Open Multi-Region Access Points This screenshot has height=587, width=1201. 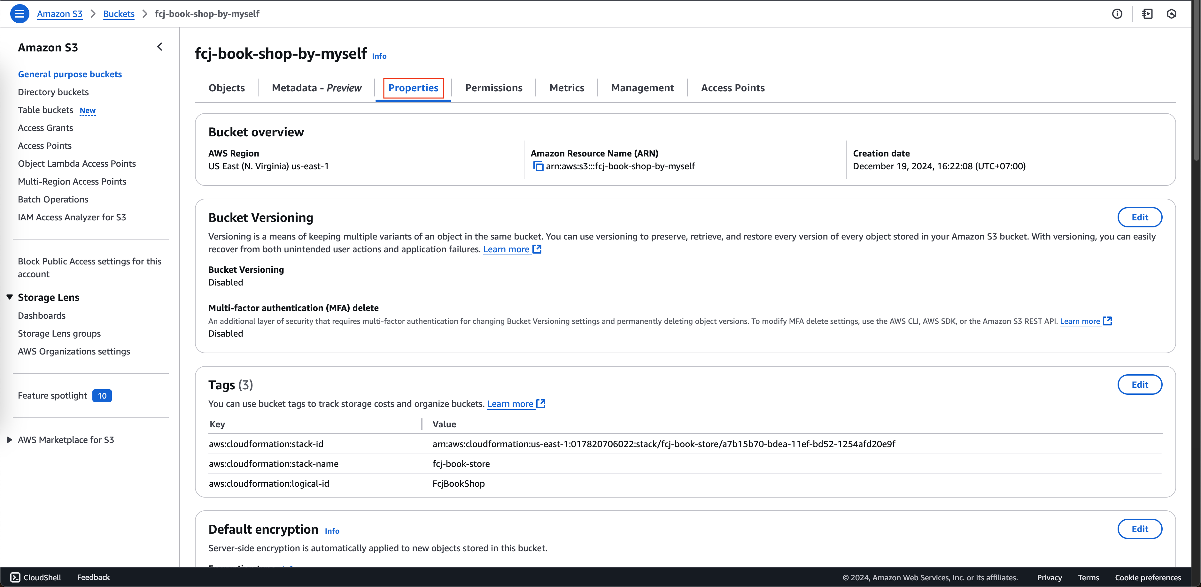coord(72,181)
